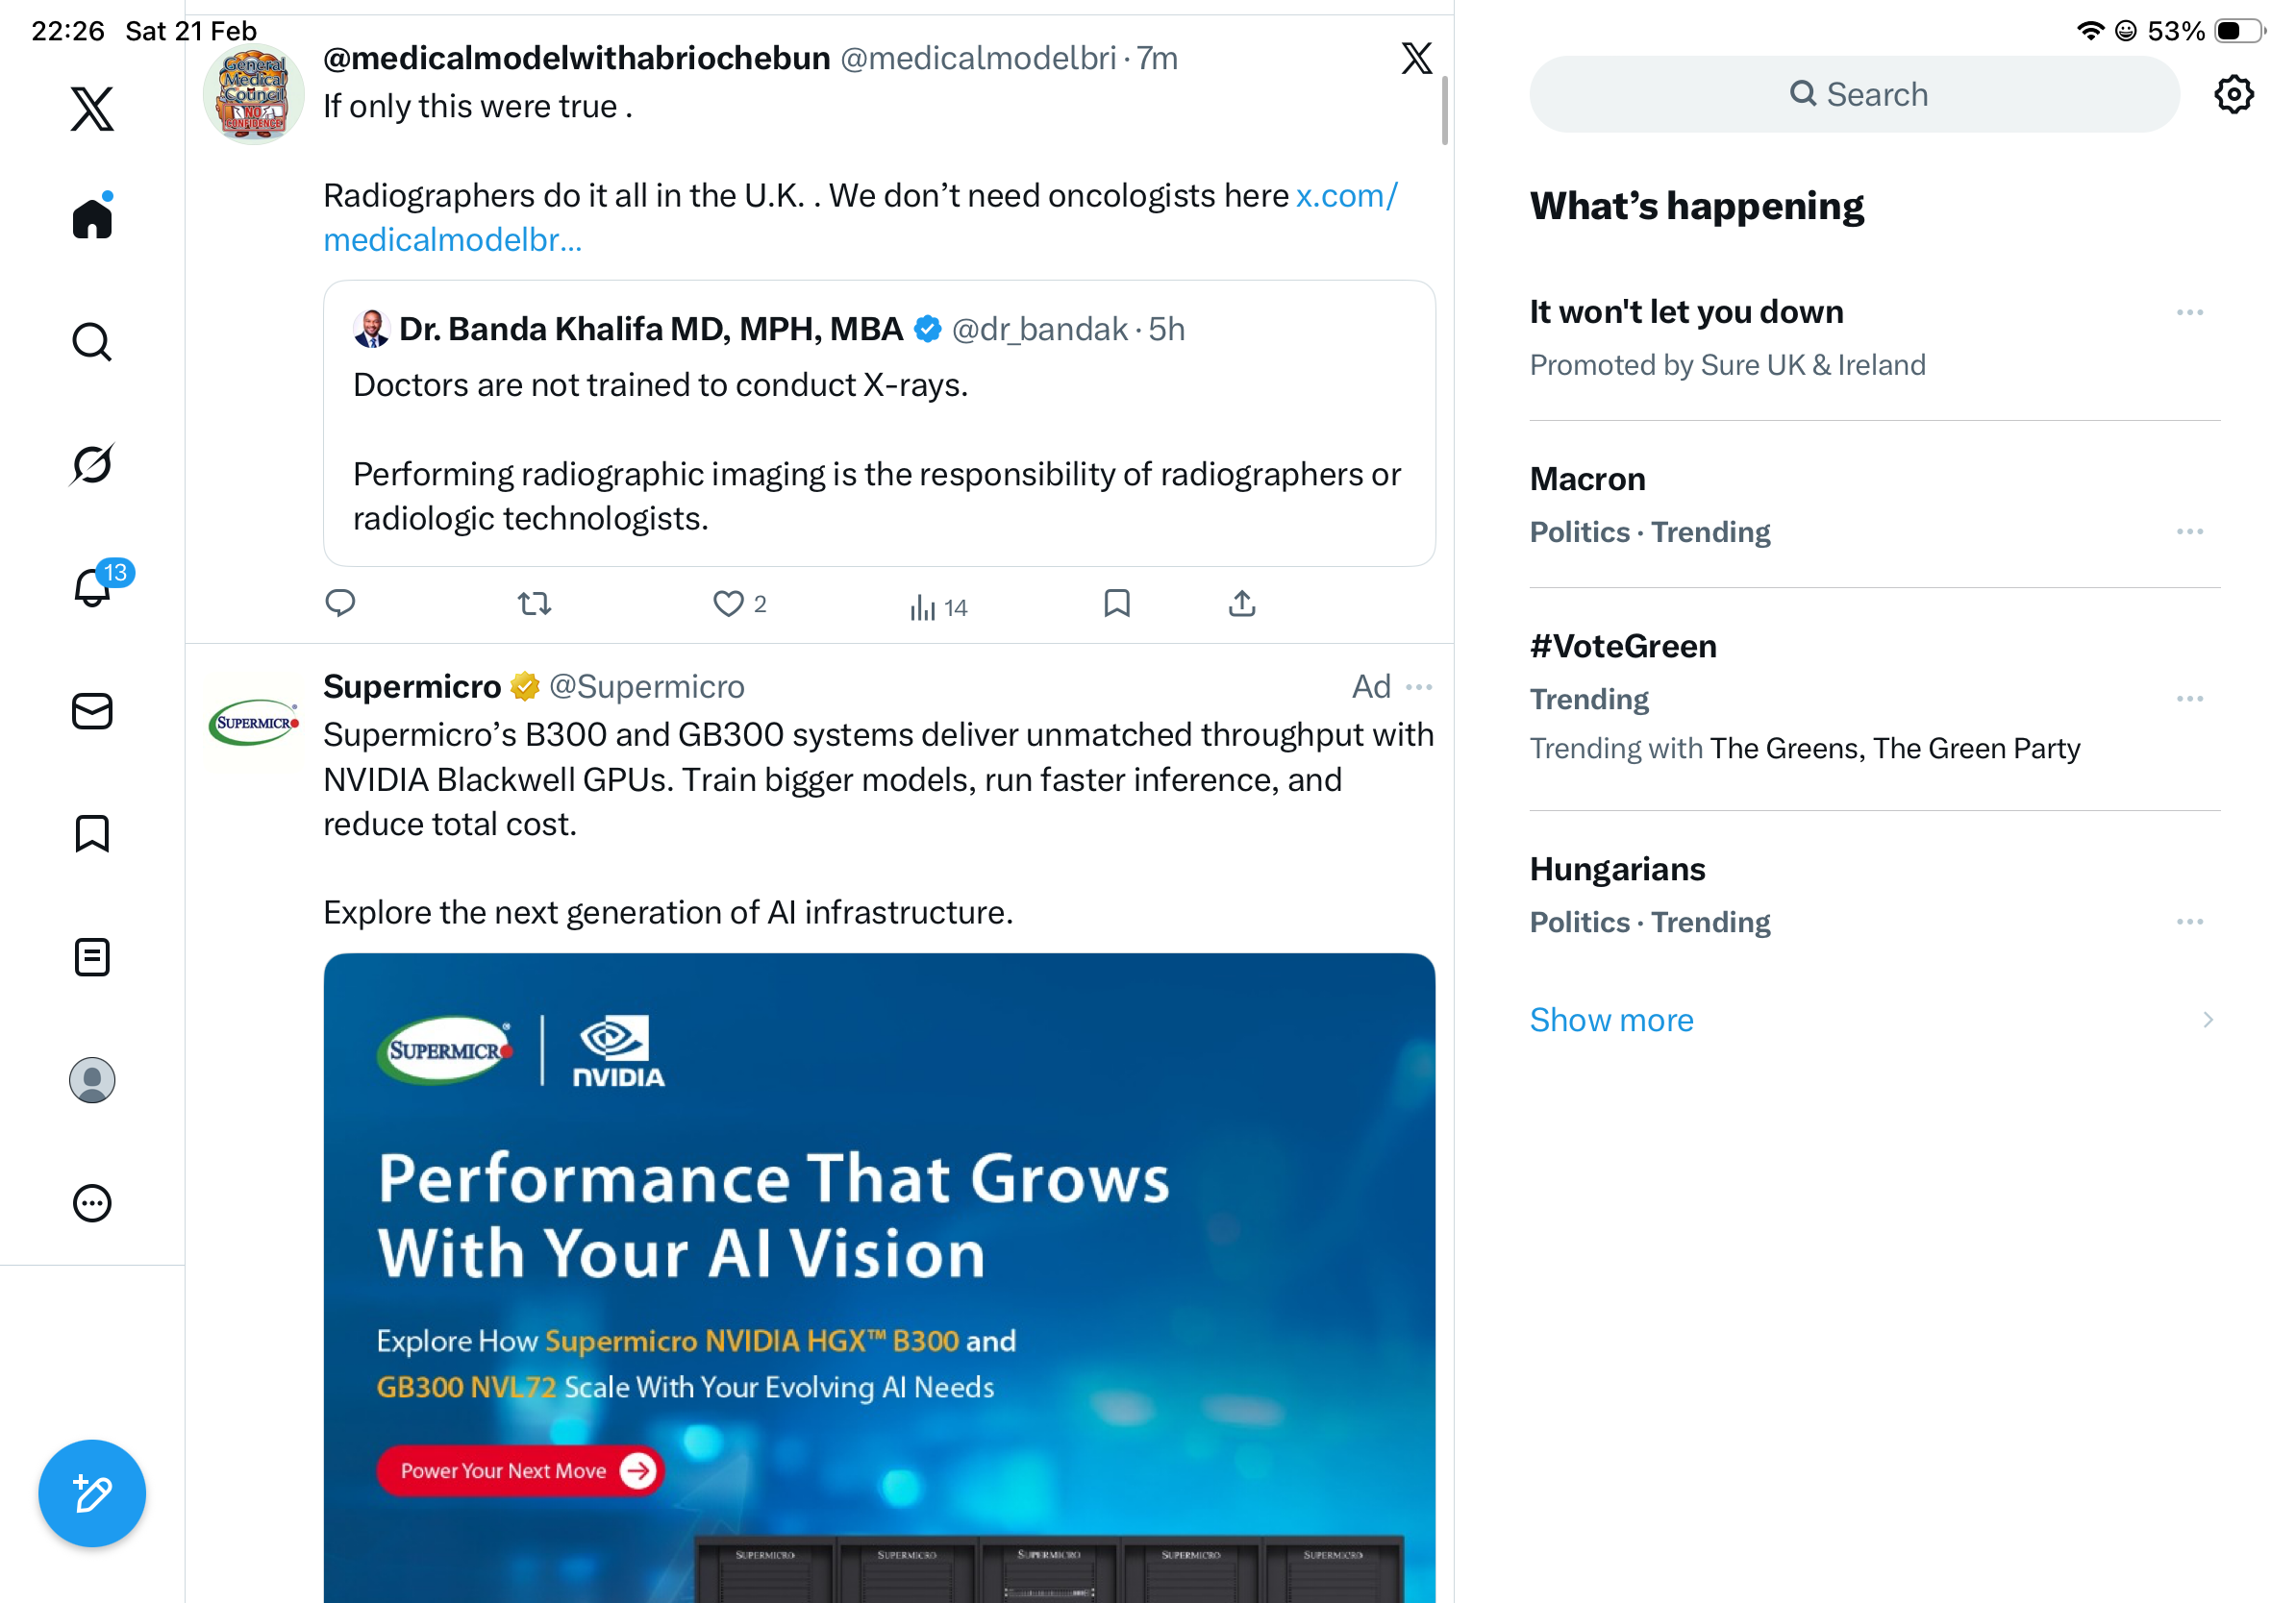The width and height of the screenshot is (2296, 1603).
Task: Like the medicalmodelwithabriochebun post
Action: [x=728, y=604]
